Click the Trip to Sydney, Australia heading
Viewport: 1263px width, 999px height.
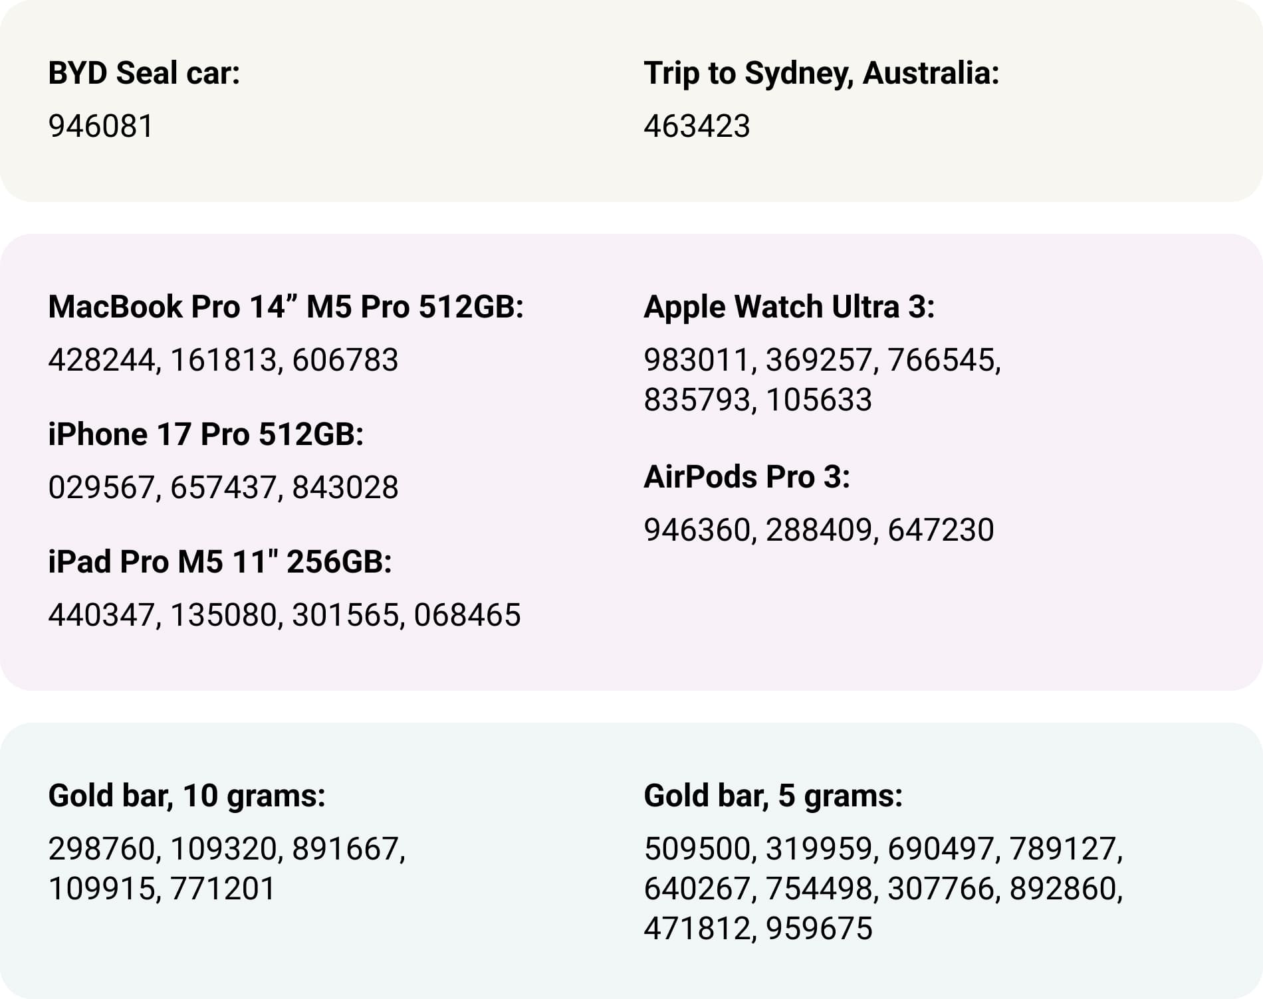click(821, 73)
